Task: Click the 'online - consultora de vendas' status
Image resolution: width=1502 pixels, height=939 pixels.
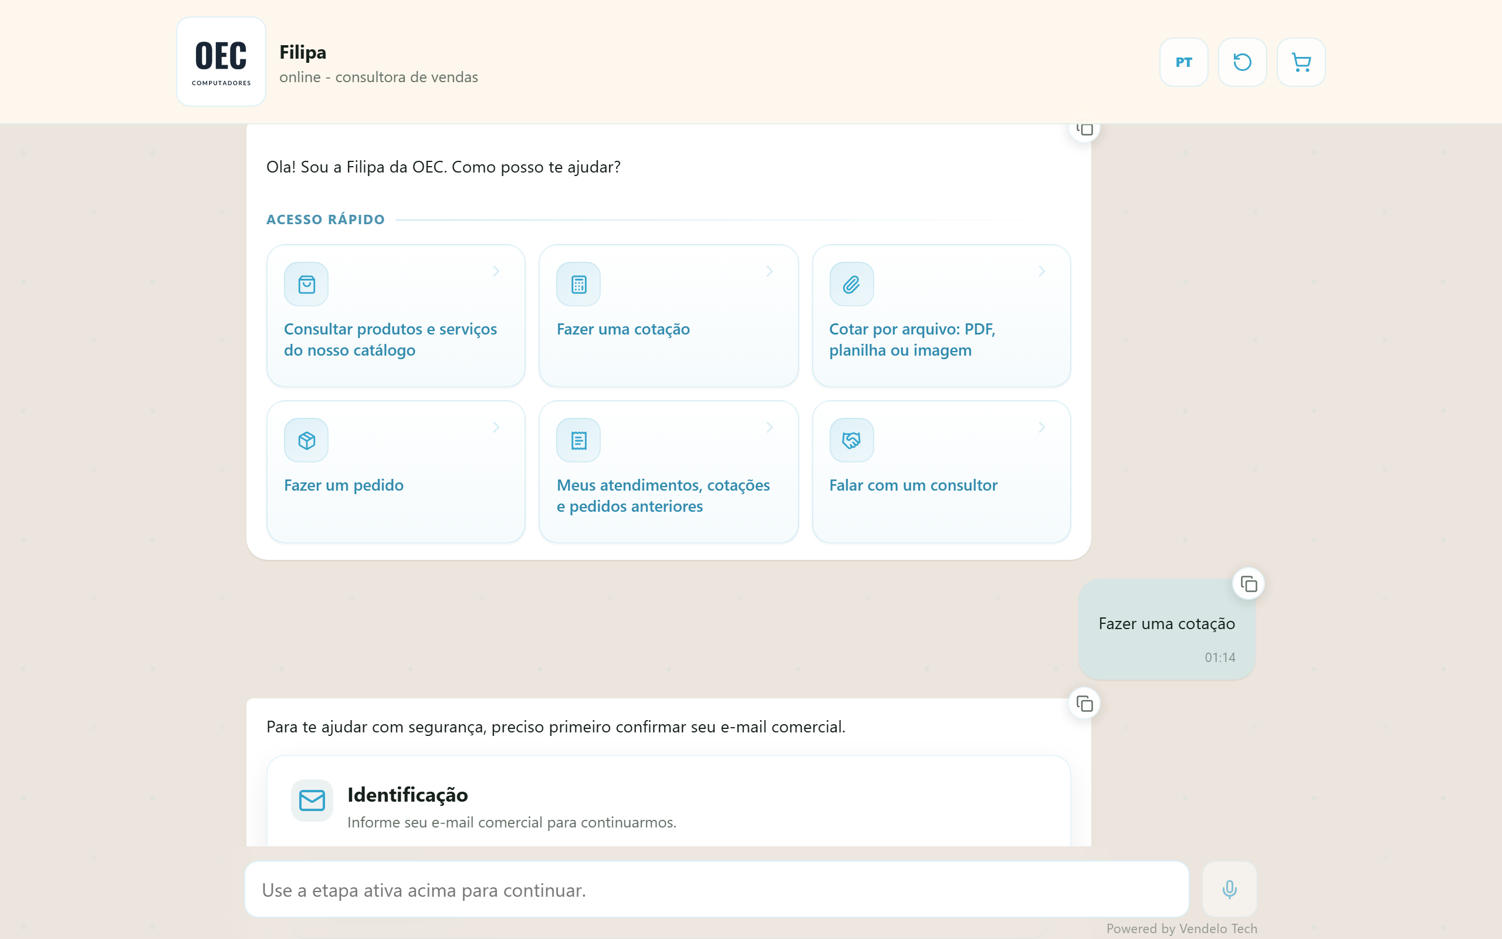Action: pyautogui.click(x=378, y=77)
